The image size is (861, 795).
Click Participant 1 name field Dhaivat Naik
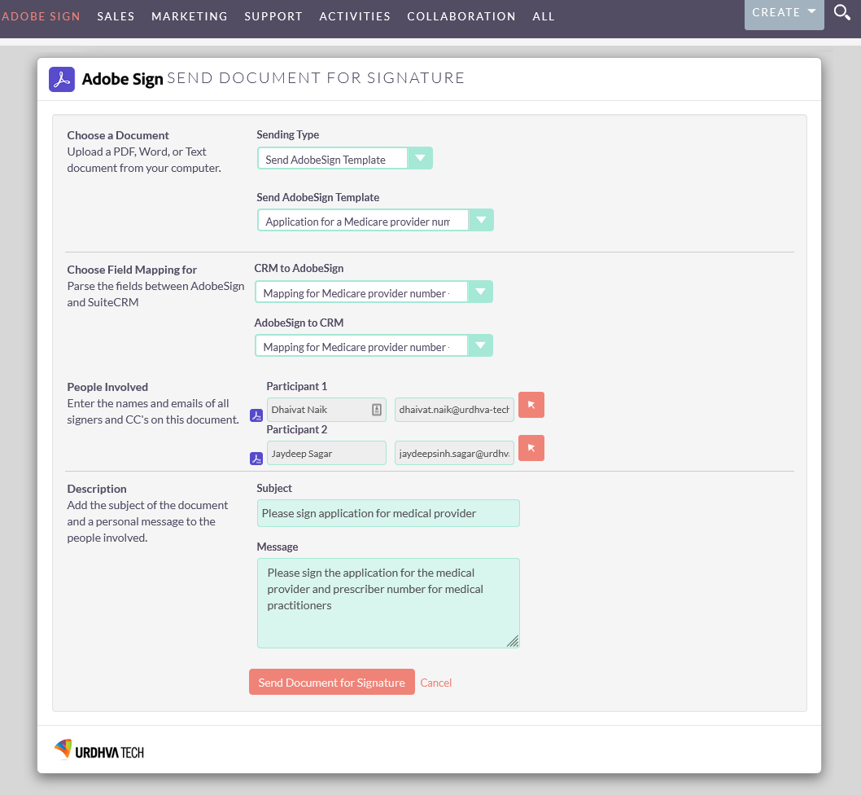[x=326, y=410]
